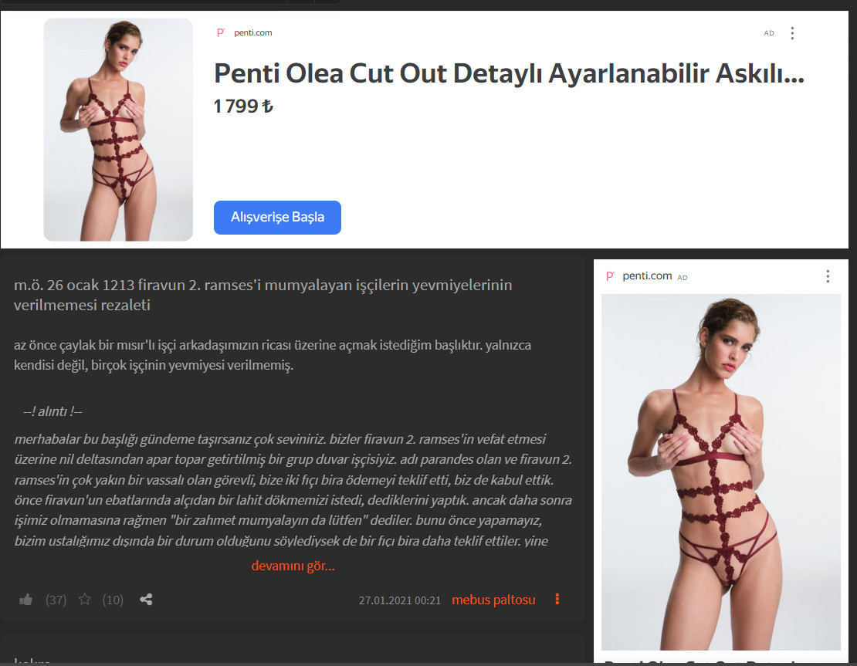Click penti.com logo icon in sidebar ad
The width and height of the screenshot is (857, 666).
(x=611, y=276)
